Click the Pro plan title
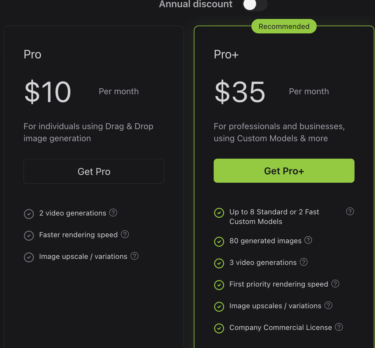This screenshot has height=348, width=375. [33, 54]
